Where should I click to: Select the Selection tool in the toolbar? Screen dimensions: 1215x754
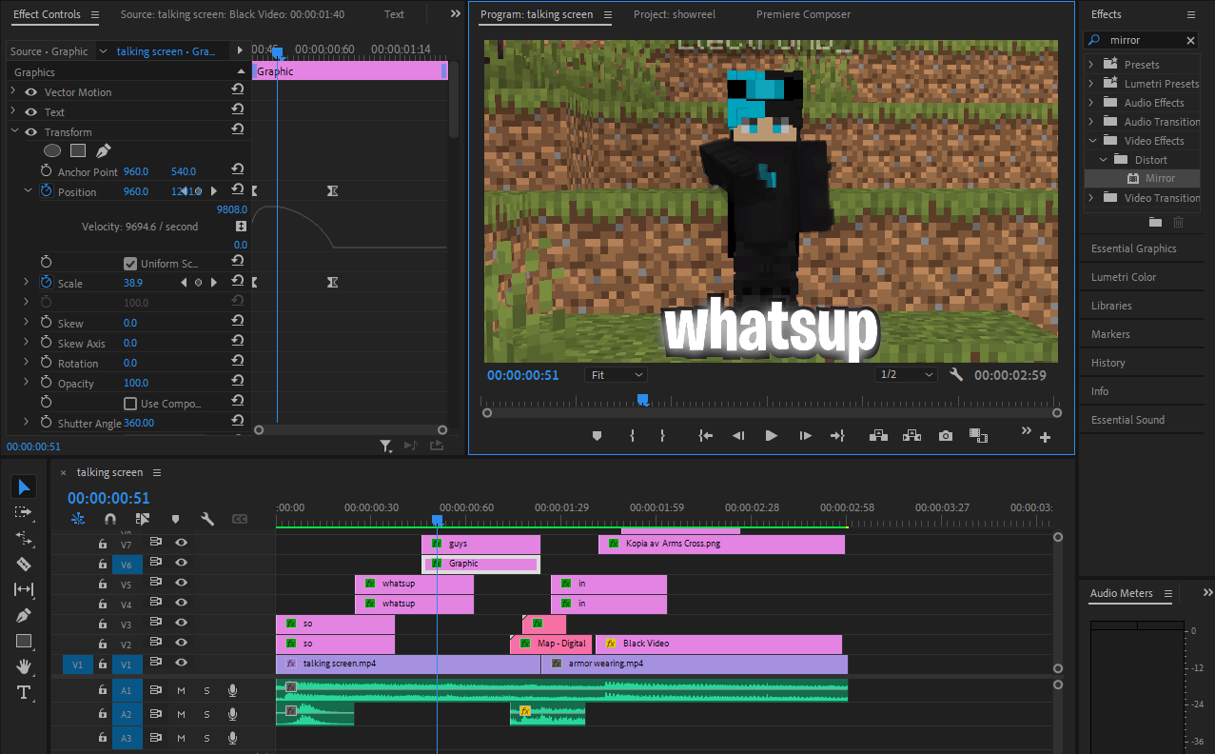(x=24, y=487)
